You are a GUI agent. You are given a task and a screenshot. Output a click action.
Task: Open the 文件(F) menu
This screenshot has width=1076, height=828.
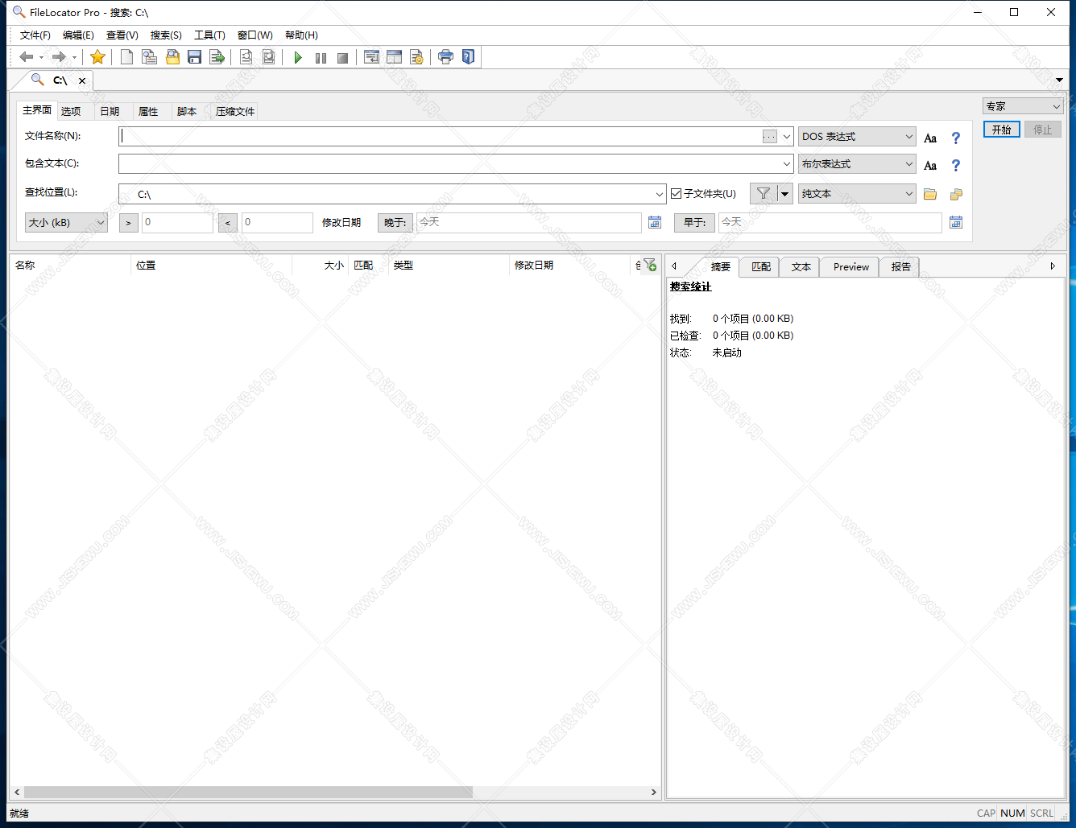(x=35, y=35)
